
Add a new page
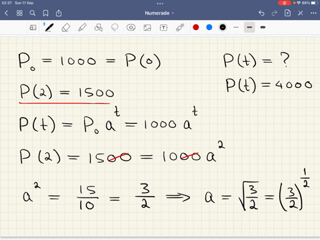pyautogui.click(x=287, y=13)
